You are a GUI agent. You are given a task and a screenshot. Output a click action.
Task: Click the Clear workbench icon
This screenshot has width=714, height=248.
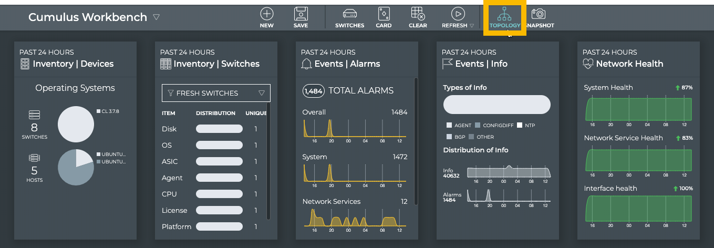(x=418, y=14)
